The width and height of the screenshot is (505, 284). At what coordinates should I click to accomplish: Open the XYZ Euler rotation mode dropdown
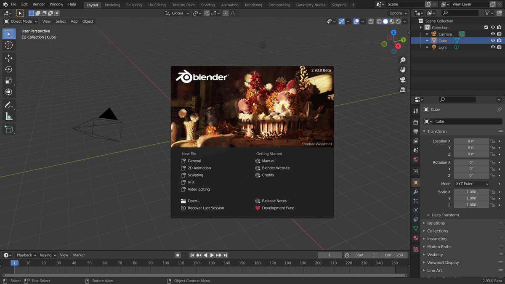471,184
